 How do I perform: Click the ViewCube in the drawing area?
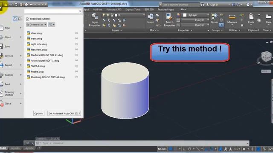click(266, 57)
